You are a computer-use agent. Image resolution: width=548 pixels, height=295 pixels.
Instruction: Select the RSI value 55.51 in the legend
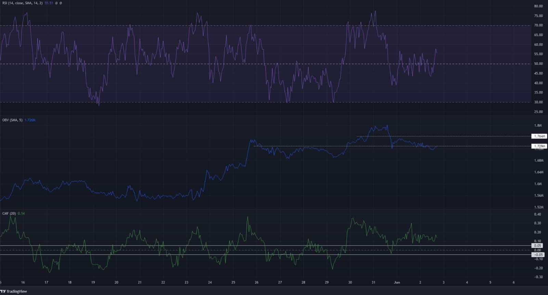(49, 3)
